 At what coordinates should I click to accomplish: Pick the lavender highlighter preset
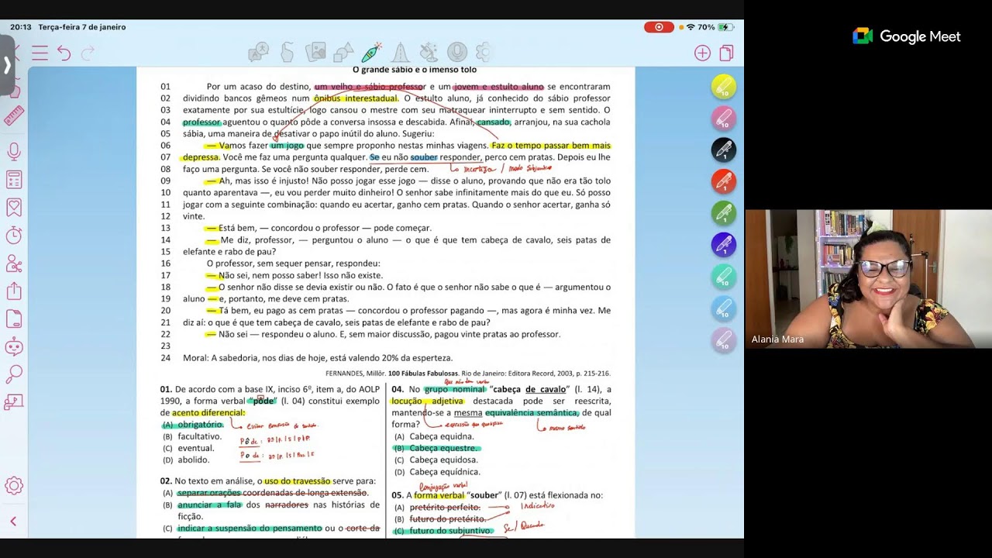point(724,340)
